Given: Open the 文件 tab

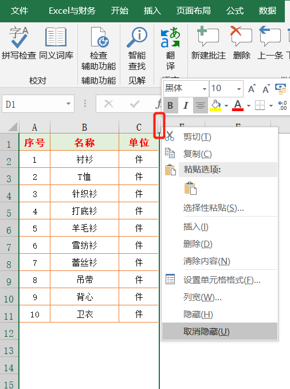Looking at the screenshot, I should 19,11.
